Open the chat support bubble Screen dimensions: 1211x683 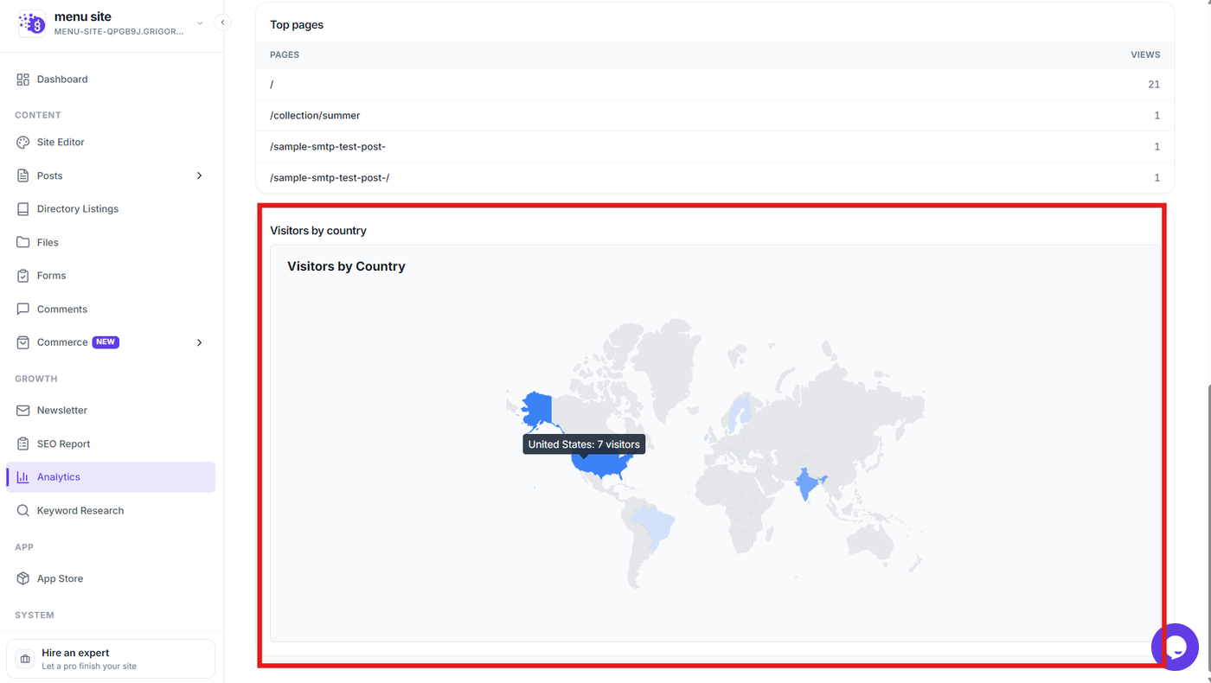tap(1175, 647)
